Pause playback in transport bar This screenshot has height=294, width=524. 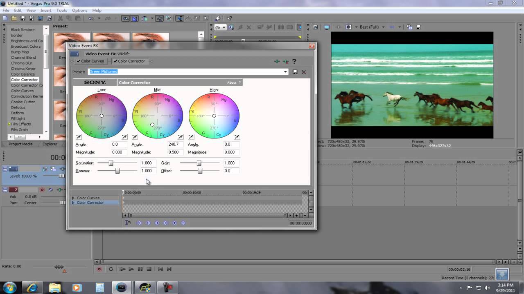[x=140, y=269]
